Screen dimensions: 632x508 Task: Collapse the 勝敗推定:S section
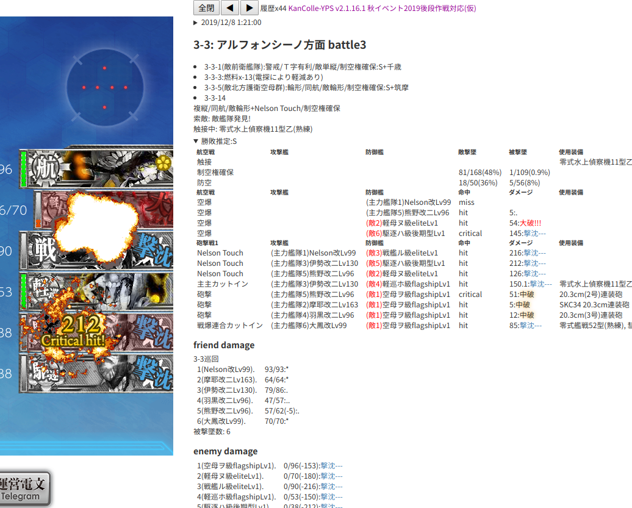pos(215,141)
